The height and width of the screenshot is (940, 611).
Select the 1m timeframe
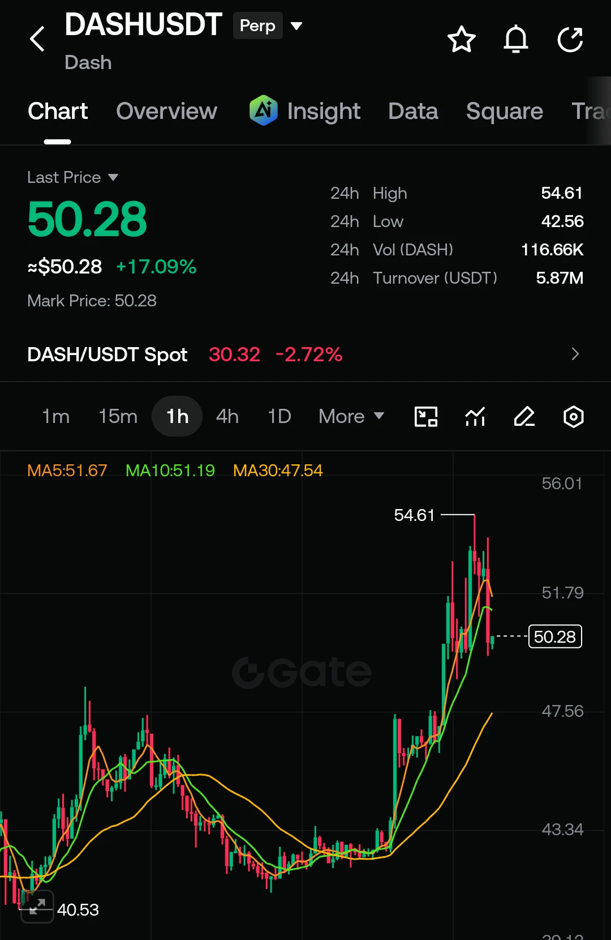point(56,417)
